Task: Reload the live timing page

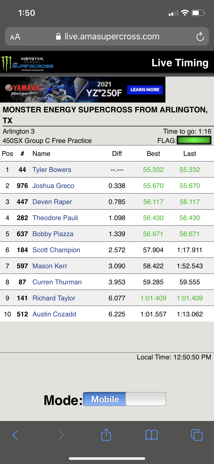Action: pos(200,37)
